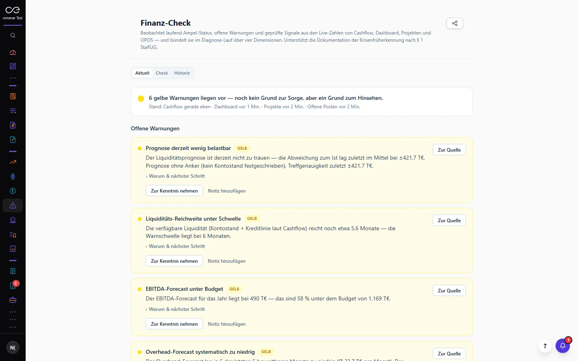Open the orange document sidebar icon

pos(13,96)
